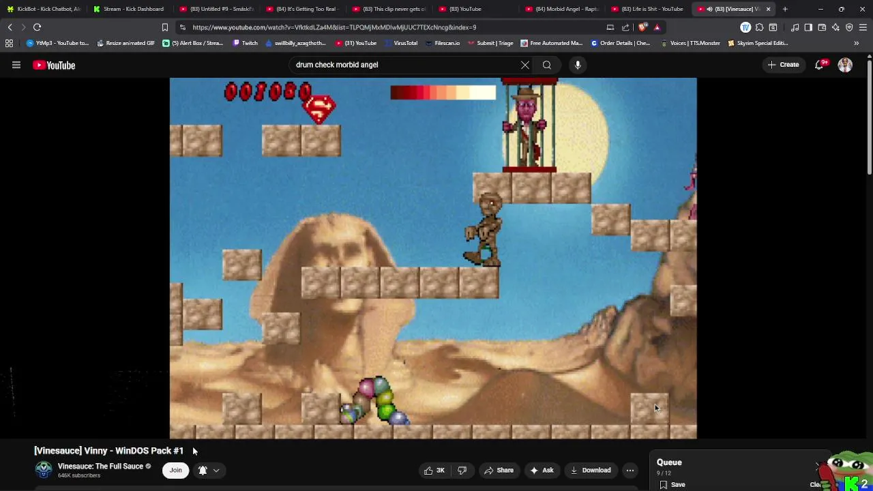The height and width of the screenshot is (491, 873).
Task: Open YtMp3 bookmark
Action: click(57, 43)
